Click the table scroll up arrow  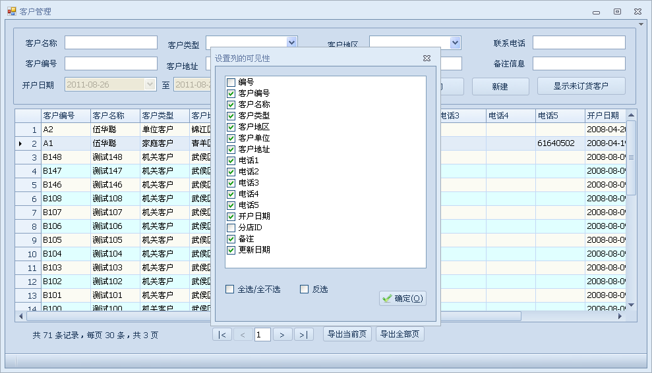pos(631,115)
